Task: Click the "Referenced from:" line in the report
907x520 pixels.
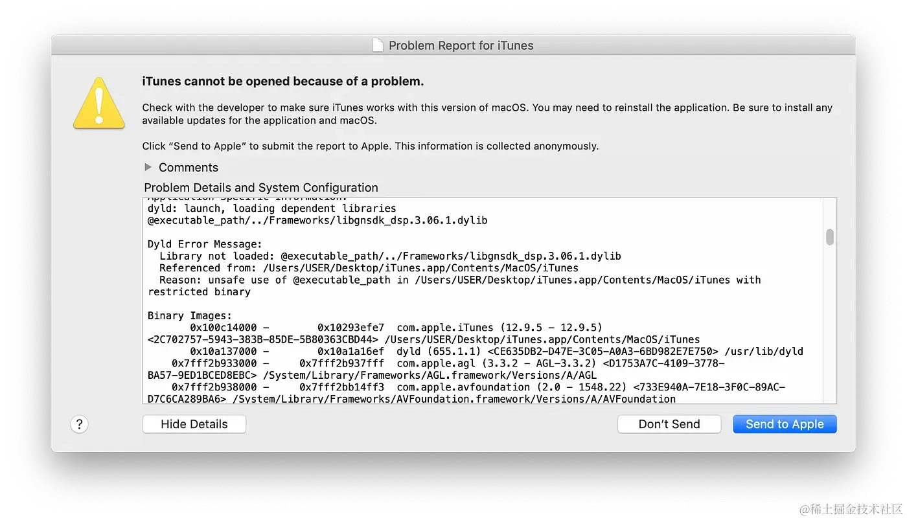Action: (x=369, y=267)
